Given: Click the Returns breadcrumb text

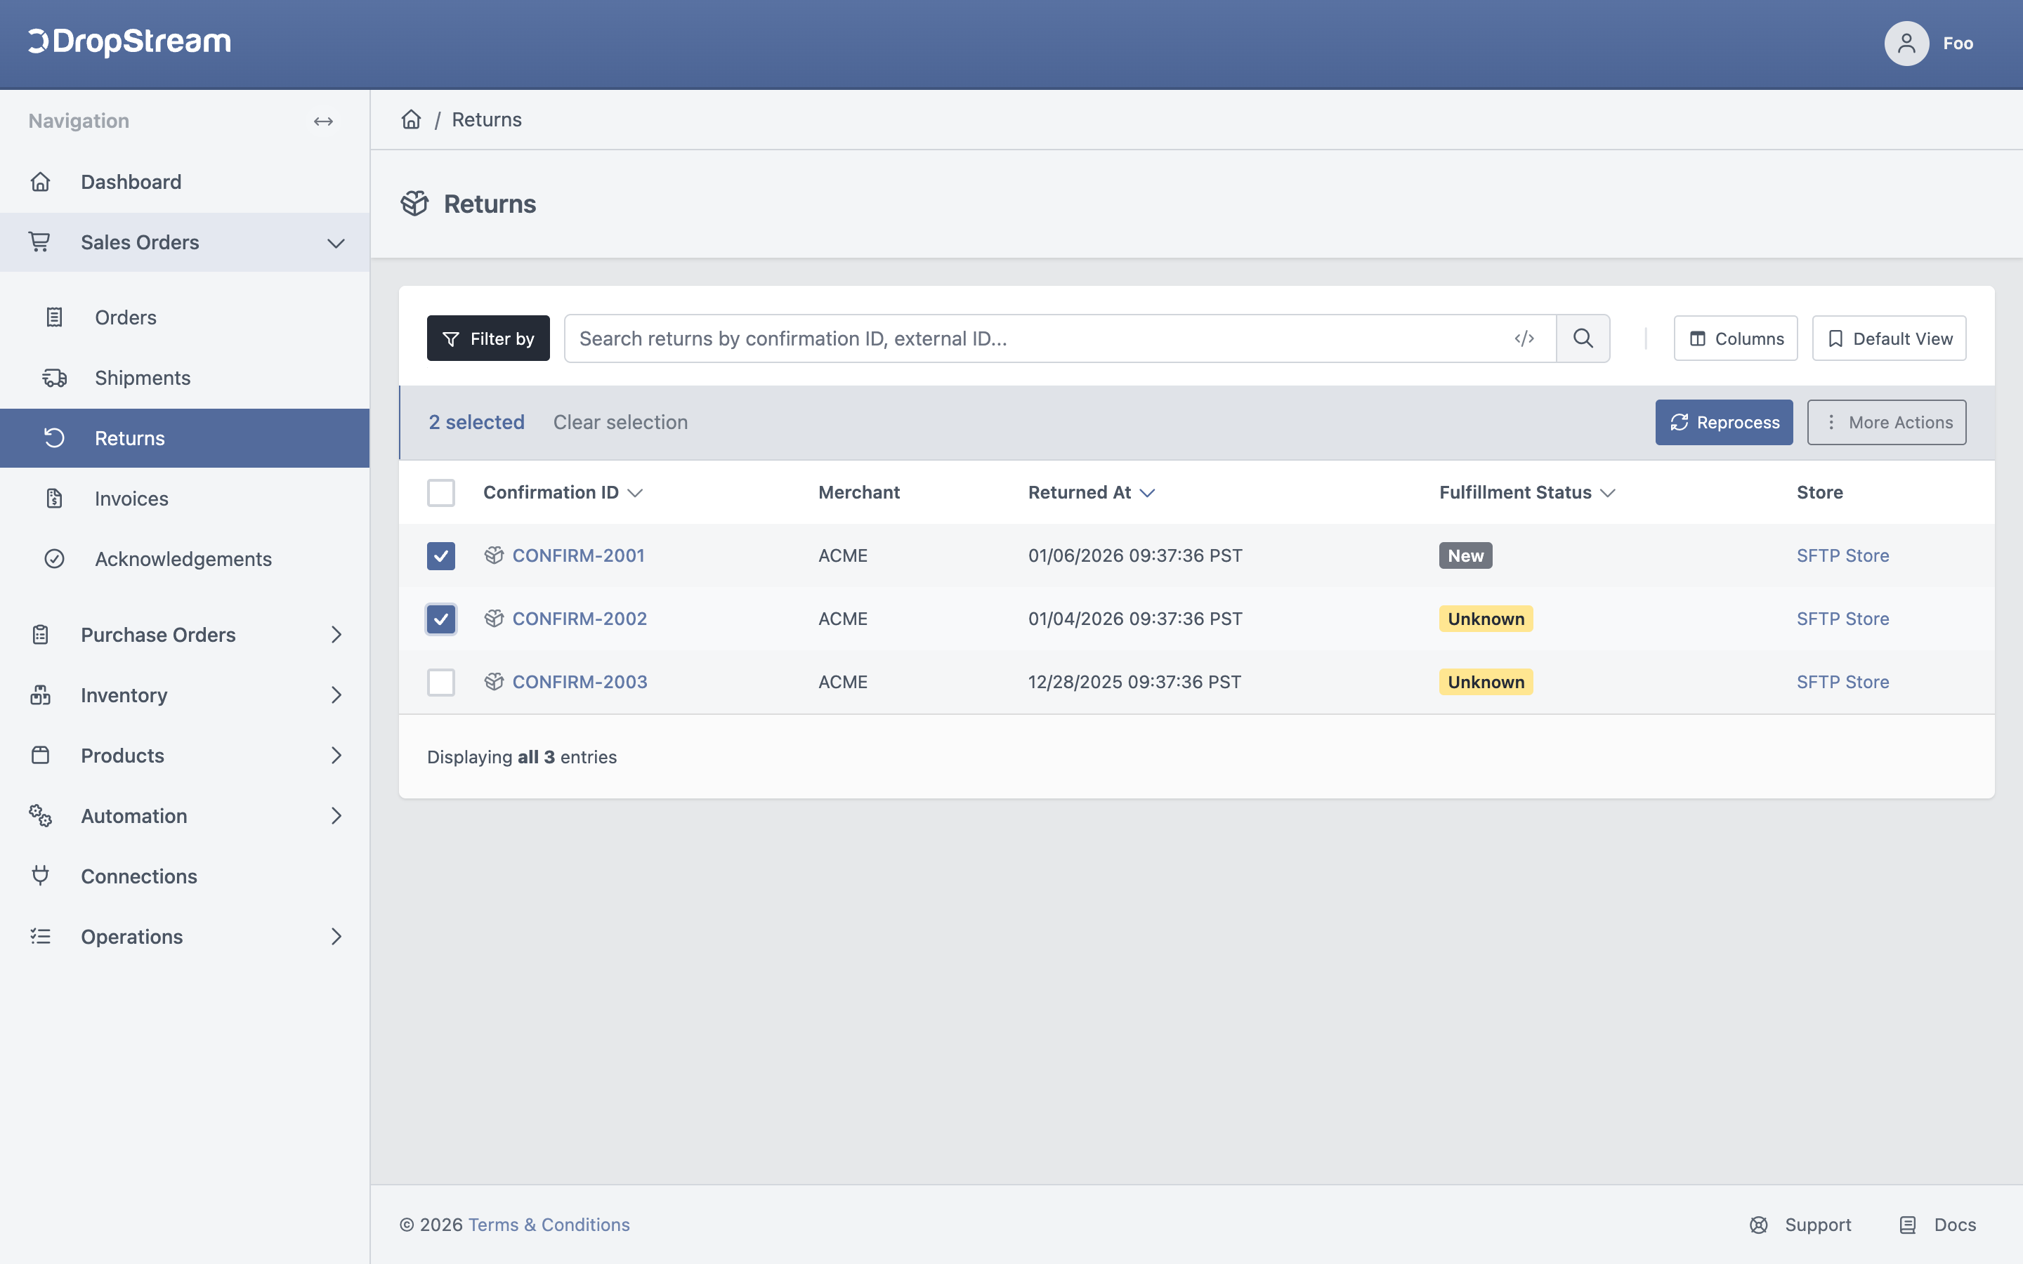Looking at the screenshot, I should click(x=487, y=119).
